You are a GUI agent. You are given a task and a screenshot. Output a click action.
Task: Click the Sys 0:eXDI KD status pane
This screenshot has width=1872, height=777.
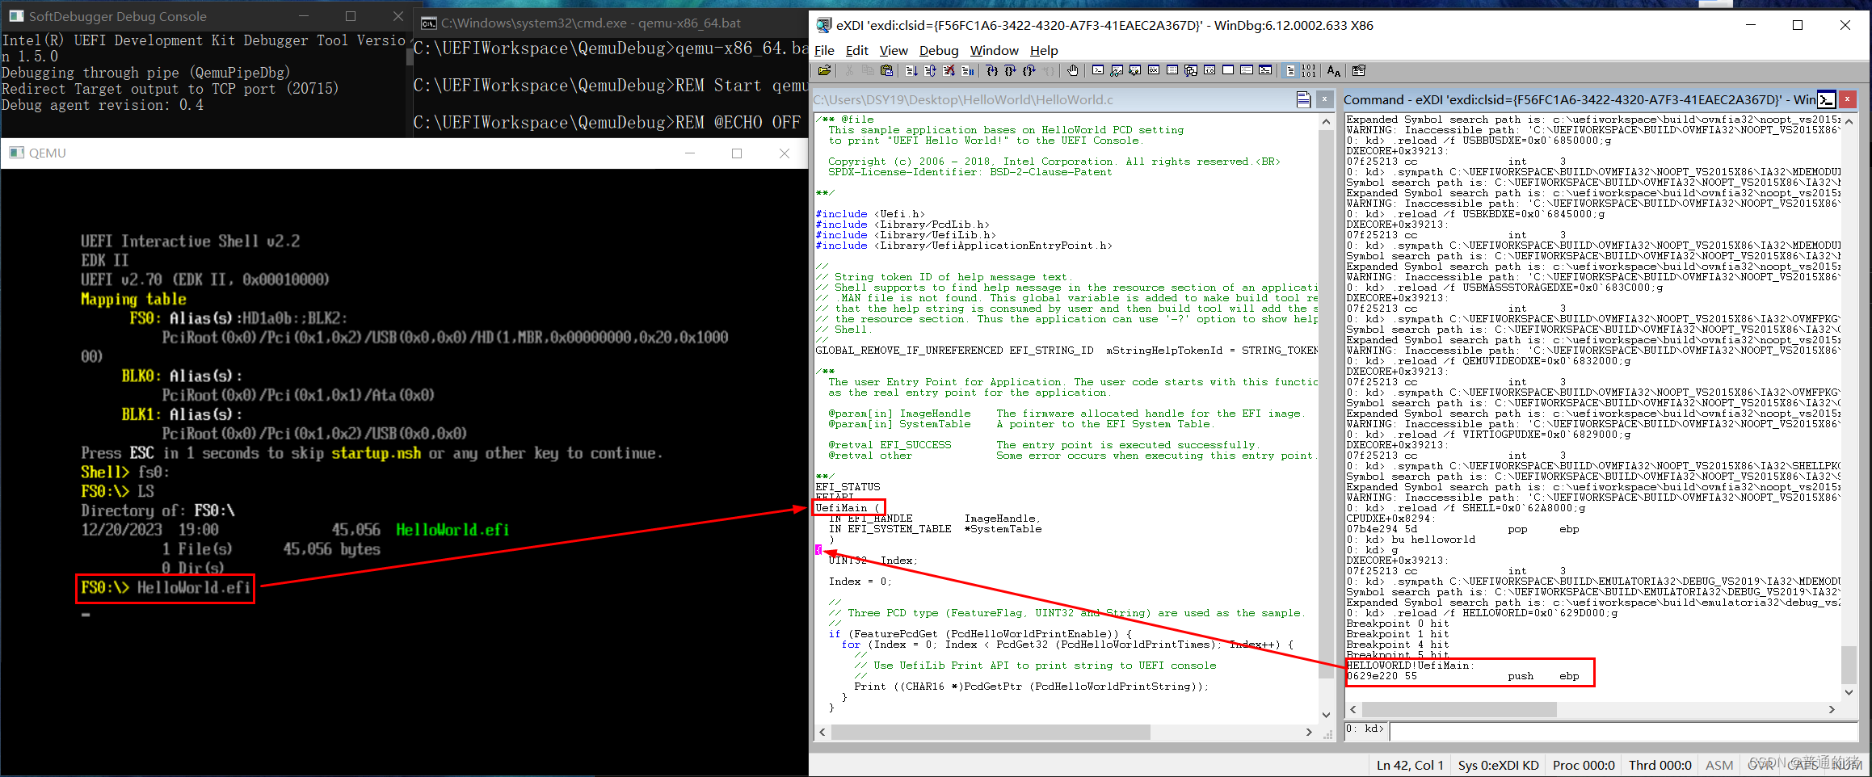coord(1499,765)
